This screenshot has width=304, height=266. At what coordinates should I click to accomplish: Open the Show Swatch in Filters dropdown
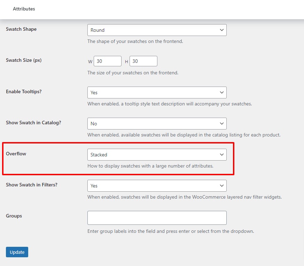[x=157, y=186]
